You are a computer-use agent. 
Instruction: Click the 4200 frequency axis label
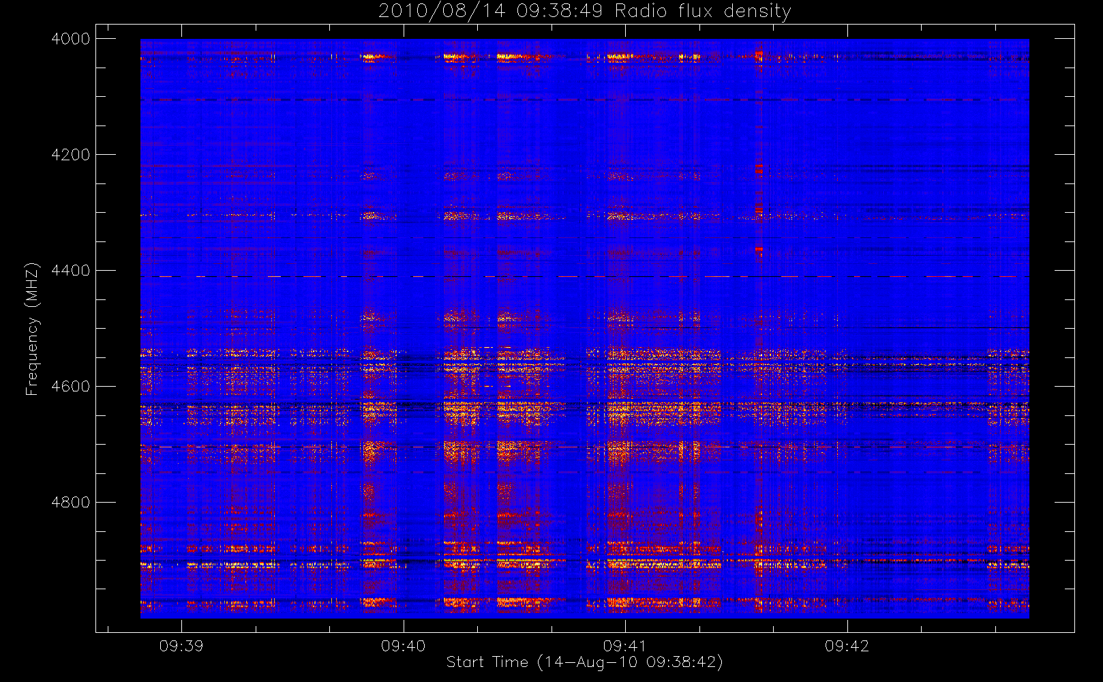(71, 155)
